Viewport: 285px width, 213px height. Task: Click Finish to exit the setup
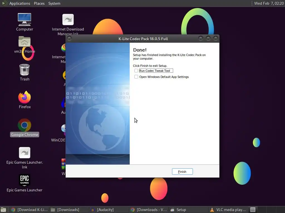[x=182, y=171]
